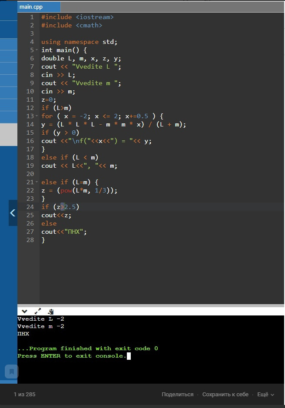Click the y formula on line 14
Viewport: 285px width, 408px height.
coord(114,124)
